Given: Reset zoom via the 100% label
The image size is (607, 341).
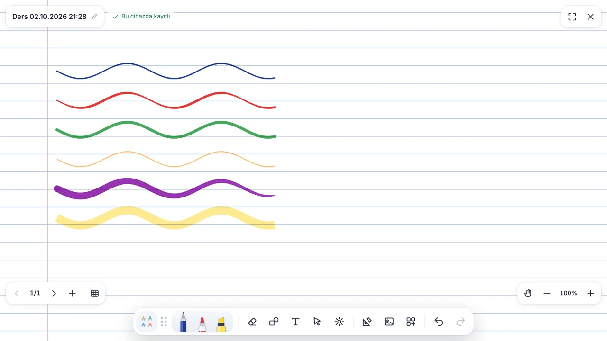Looking at the screenshot, I should tap(568, 294).
